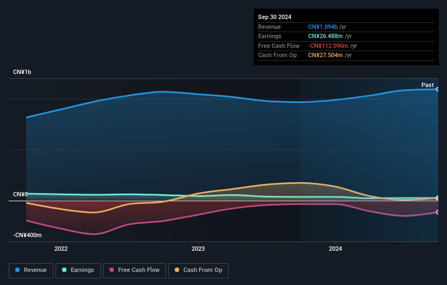Click the CN¥1b y-axis label

pos(22,72)
